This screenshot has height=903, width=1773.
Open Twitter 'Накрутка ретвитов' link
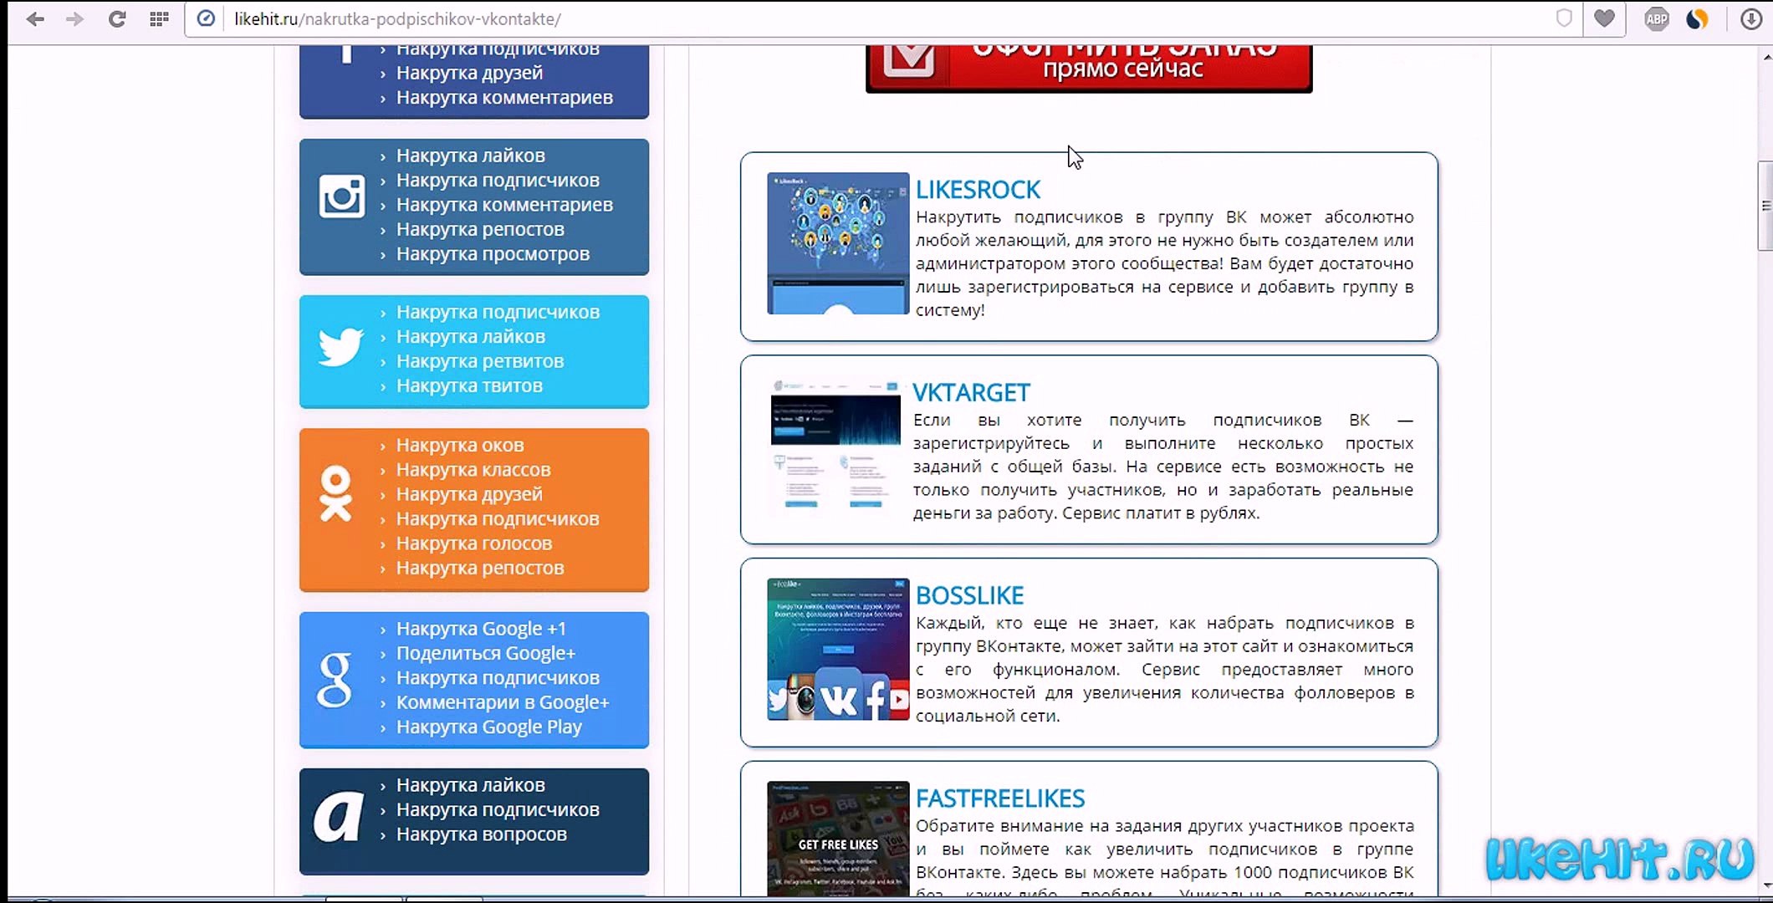click(x=480, y=361)
